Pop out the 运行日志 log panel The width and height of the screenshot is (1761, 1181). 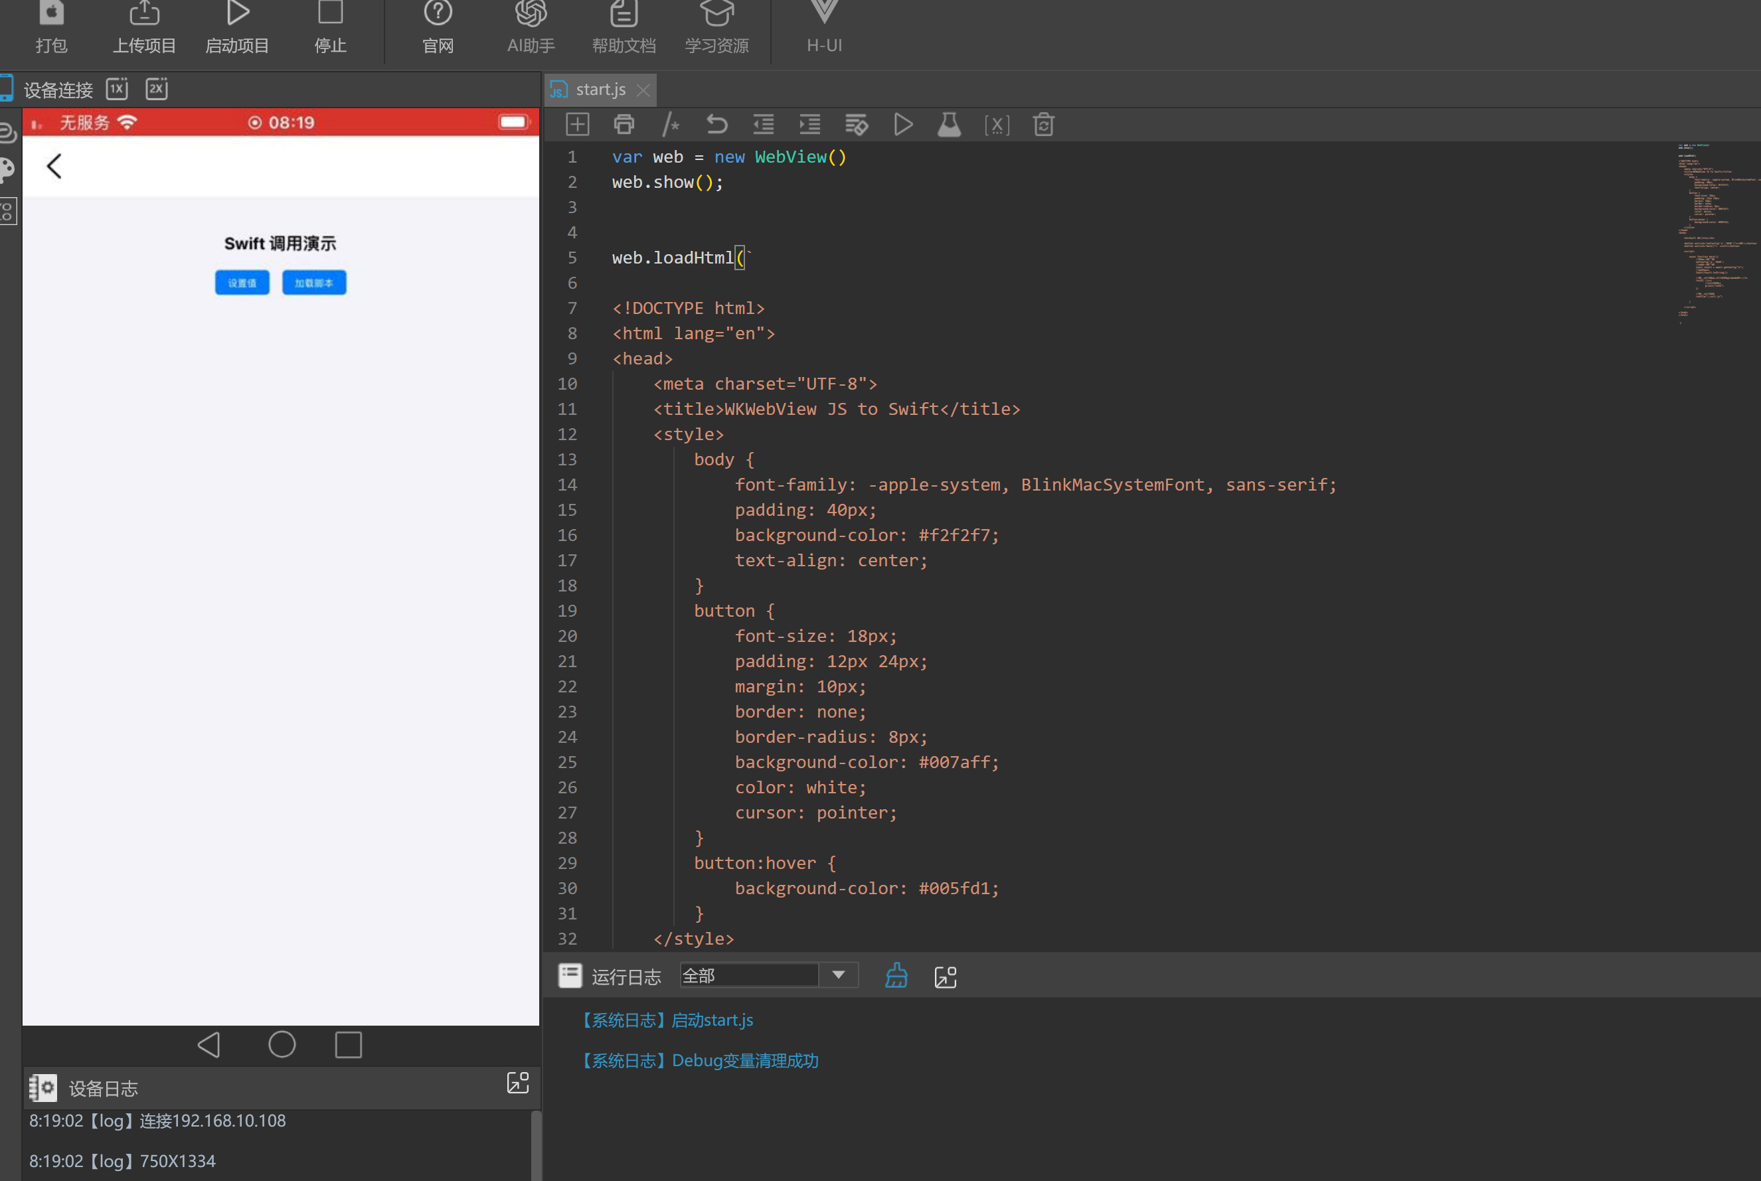(x=946, y=977)
